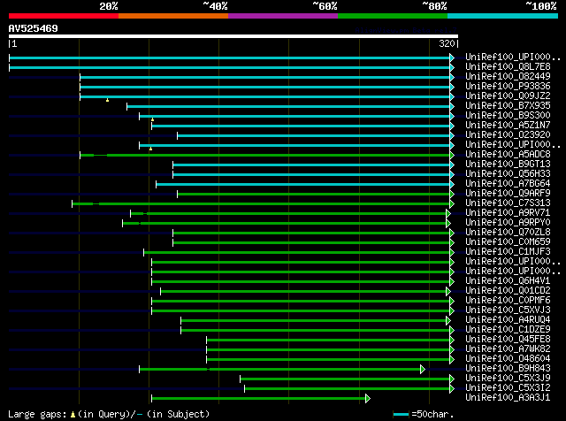Click the green alignment bar for C1MJF3

tap(297, 253)
